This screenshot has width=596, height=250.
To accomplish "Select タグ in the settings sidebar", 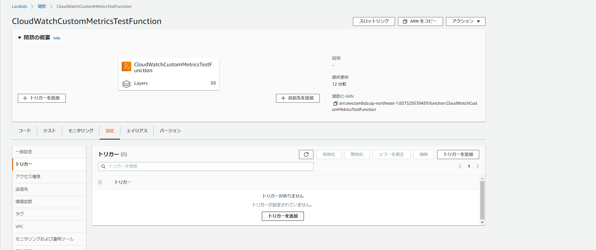I will coord(49,214).
